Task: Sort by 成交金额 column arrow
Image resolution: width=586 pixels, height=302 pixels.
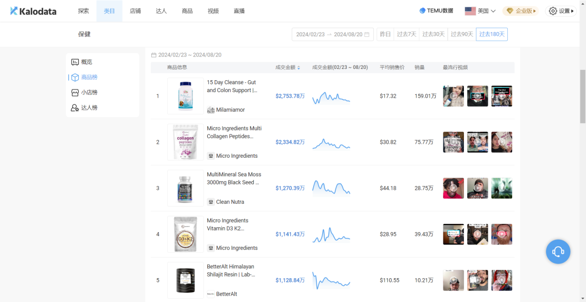Action: tap(298, 68)
